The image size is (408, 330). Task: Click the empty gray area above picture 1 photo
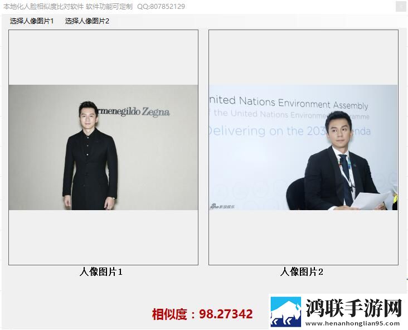(x=103, y=57)
